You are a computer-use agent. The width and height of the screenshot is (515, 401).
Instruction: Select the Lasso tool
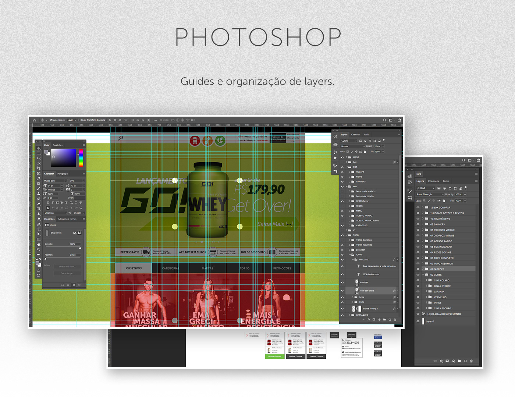click(x=39, y=158)
